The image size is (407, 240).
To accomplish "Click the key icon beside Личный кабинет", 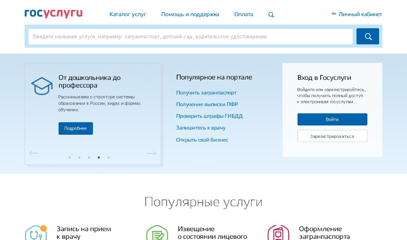I will pyautogui.click(x=334, y=14).
